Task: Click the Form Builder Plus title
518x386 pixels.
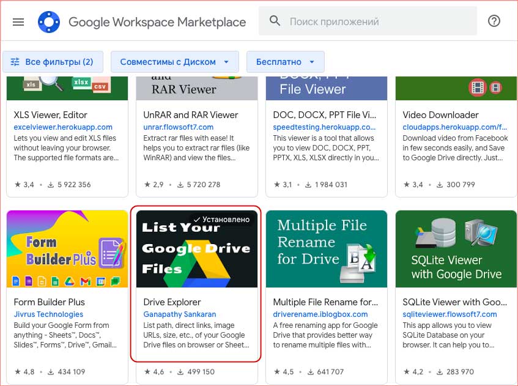Action: 49,302
